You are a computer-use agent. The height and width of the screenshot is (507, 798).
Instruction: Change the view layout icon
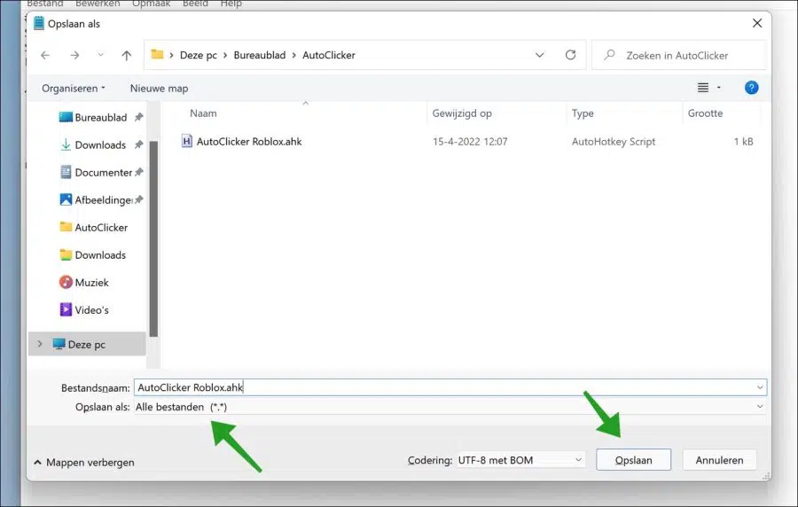(703, 88)
